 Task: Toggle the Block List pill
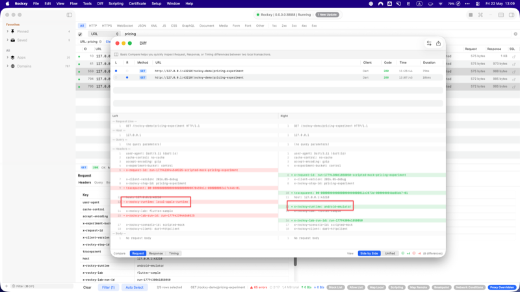pos(335,287)
